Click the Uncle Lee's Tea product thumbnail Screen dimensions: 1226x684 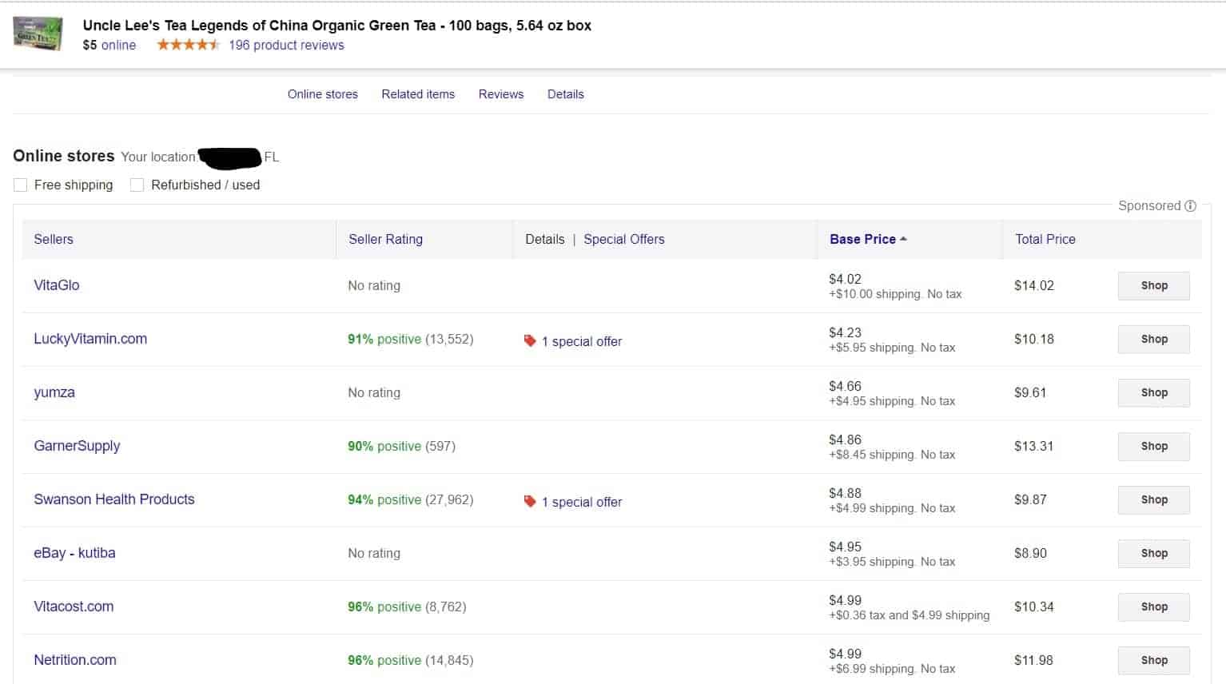[x=38, y=34]
